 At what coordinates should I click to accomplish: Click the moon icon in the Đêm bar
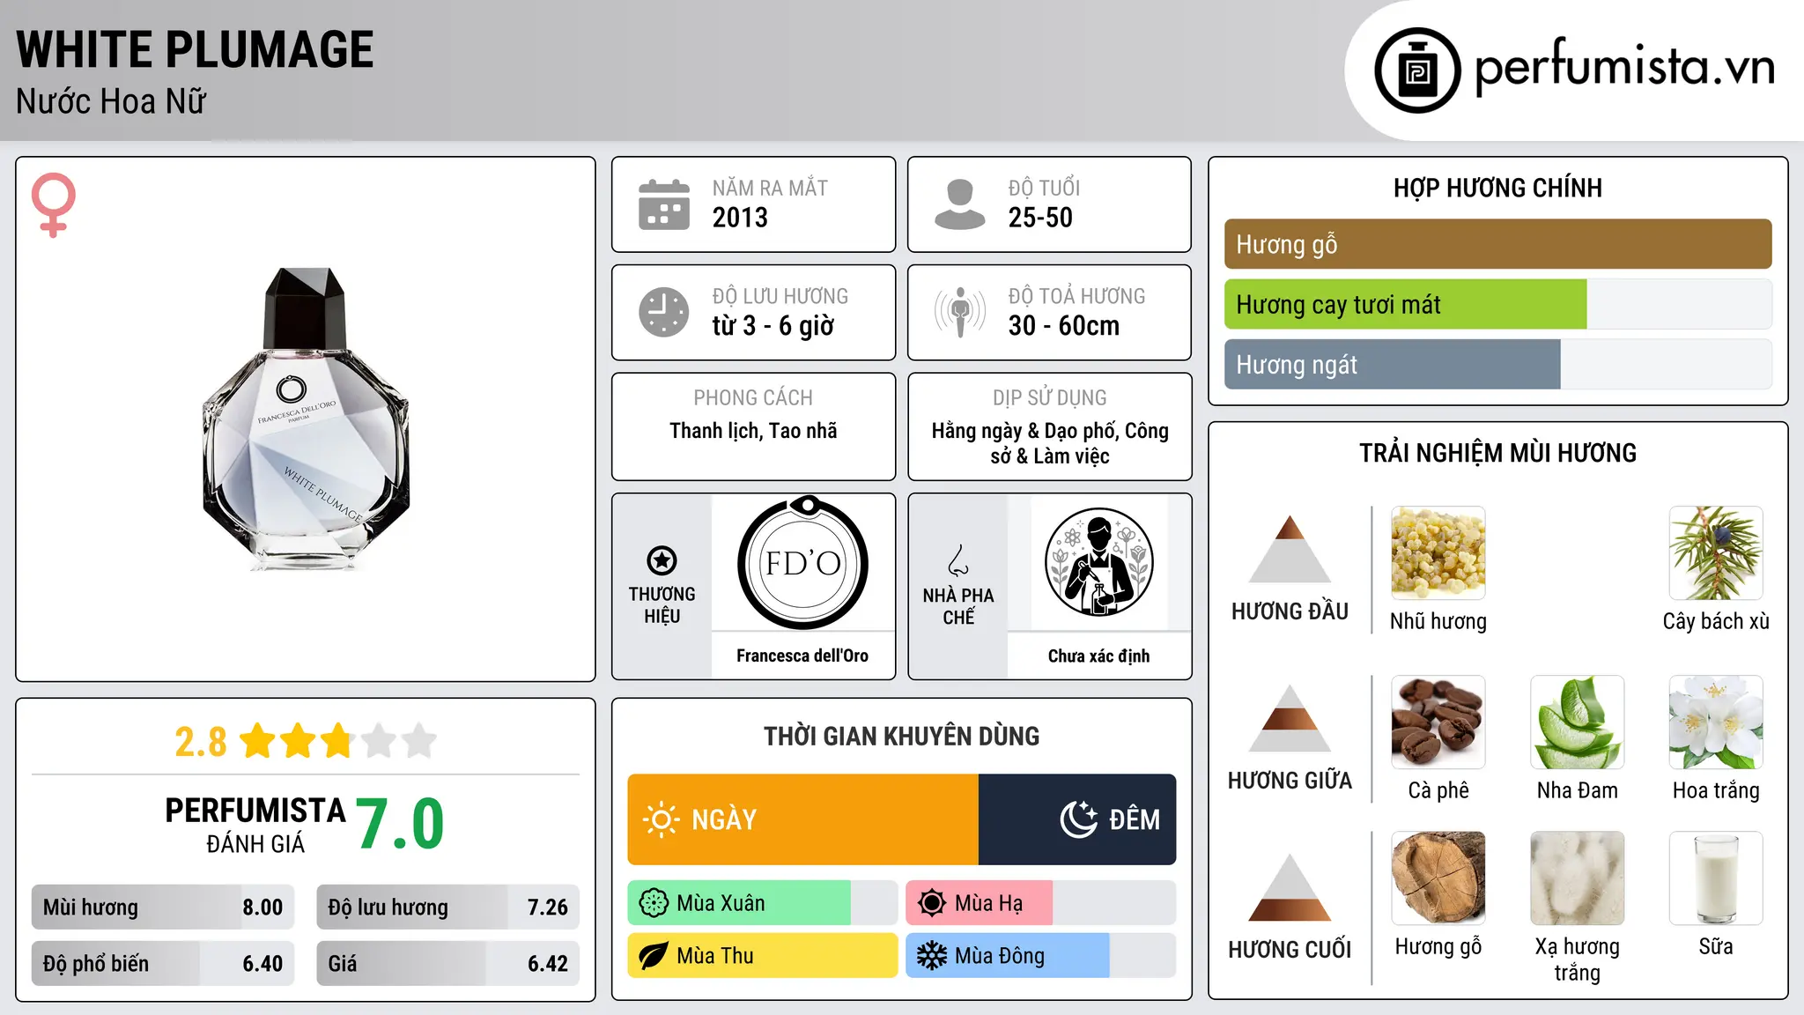[x=1079, y=819]
